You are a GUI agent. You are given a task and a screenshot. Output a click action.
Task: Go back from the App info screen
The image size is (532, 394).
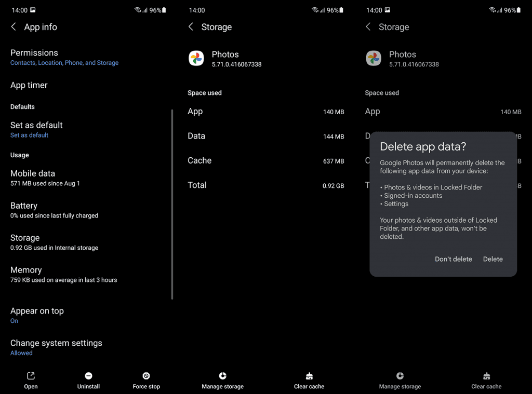point(14,27)
